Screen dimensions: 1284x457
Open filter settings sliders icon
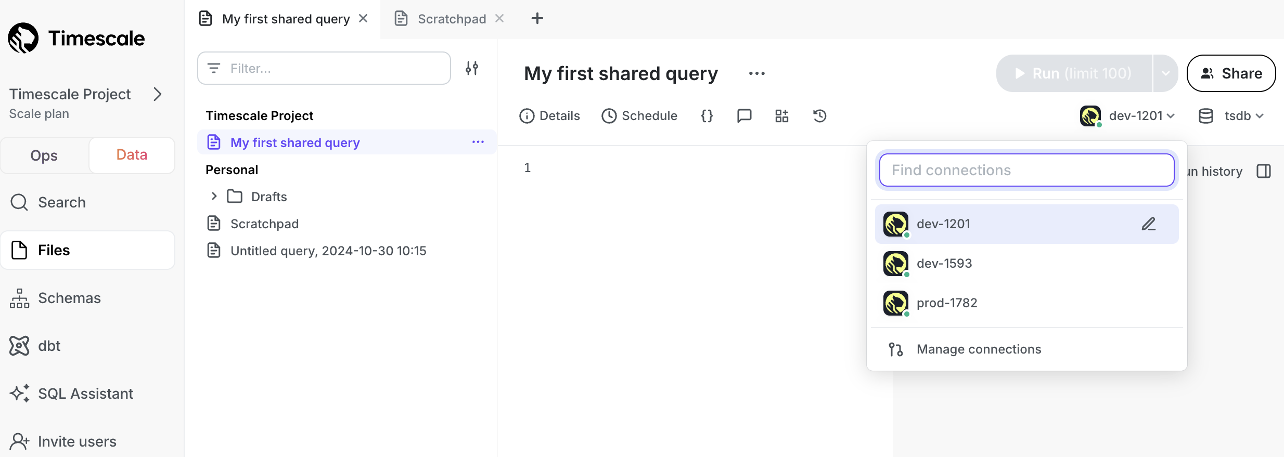coord(472,68)
